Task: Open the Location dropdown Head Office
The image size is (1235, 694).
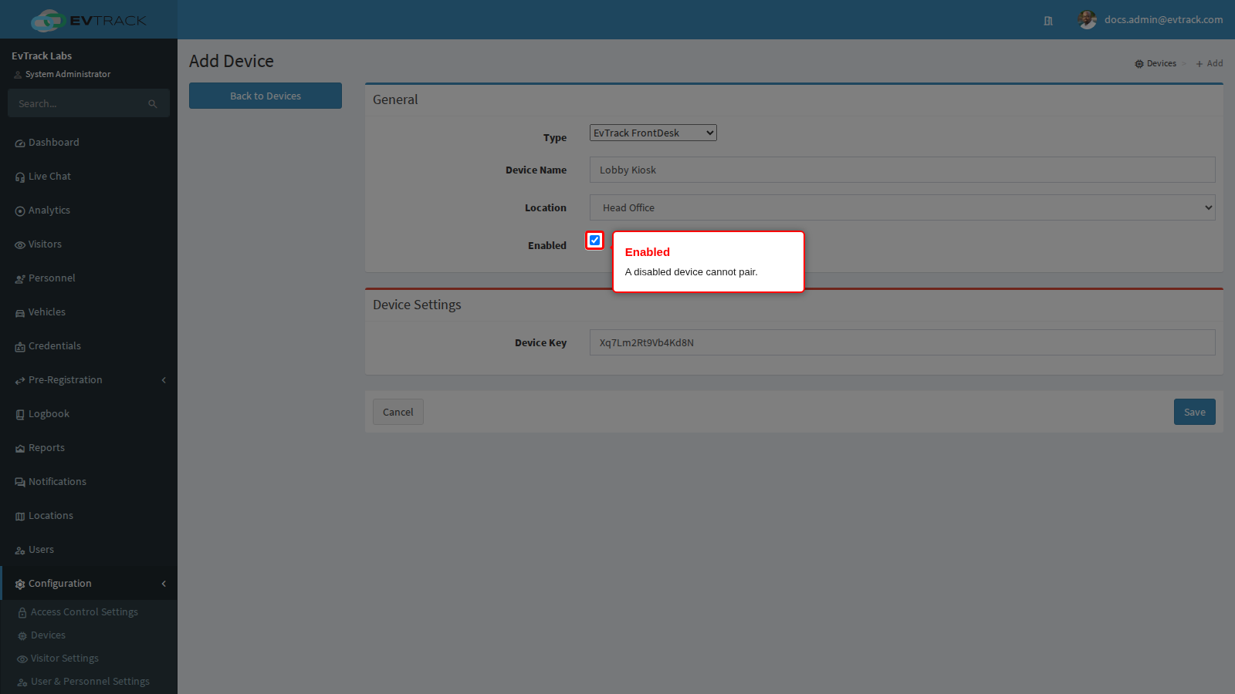Action: tap(902, 207)
